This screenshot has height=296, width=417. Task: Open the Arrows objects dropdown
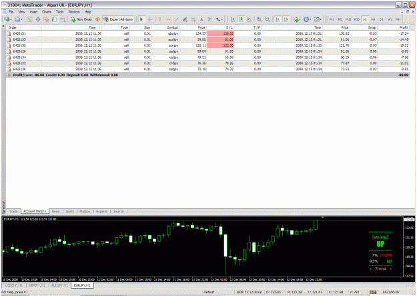point(220,19)
